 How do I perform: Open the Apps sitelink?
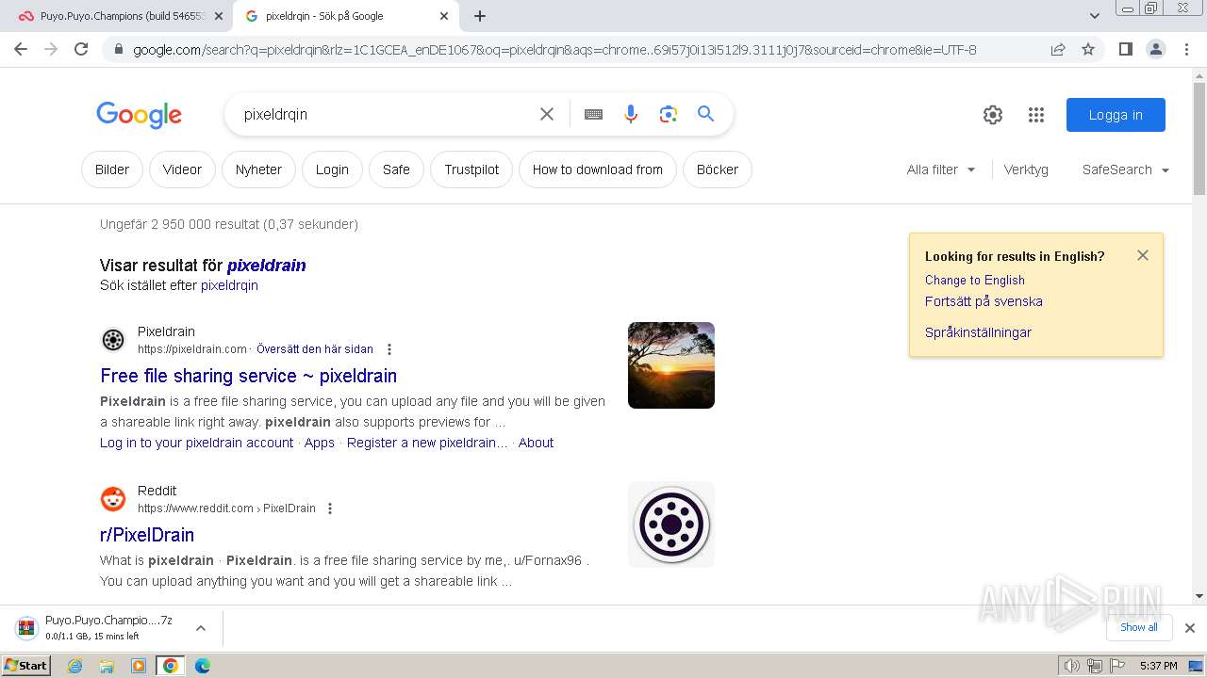tap(320, 443)
